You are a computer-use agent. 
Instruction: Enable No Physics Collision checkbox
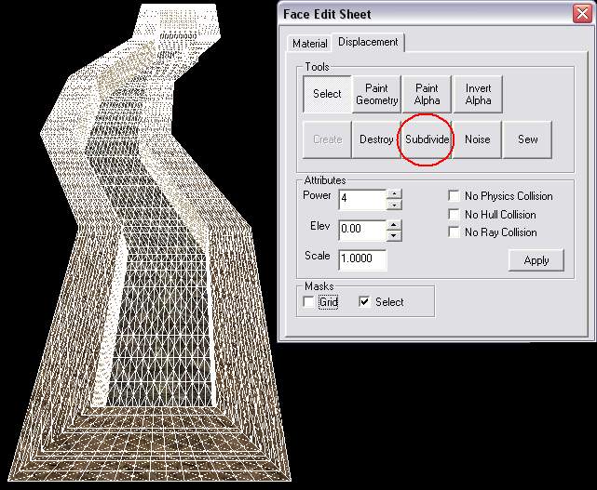(455, 196)
